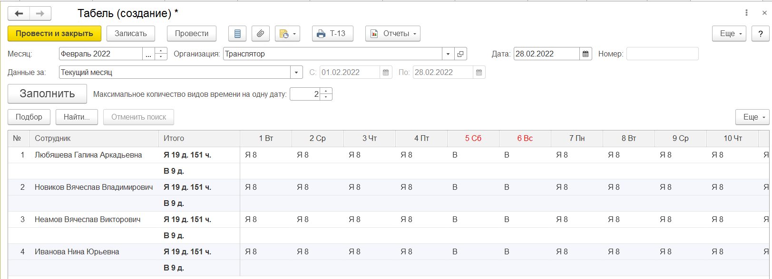This screenshot has width=772, height=279.
Task: Open the Транслятор organization record icon
Action: (x=460, y=54)
